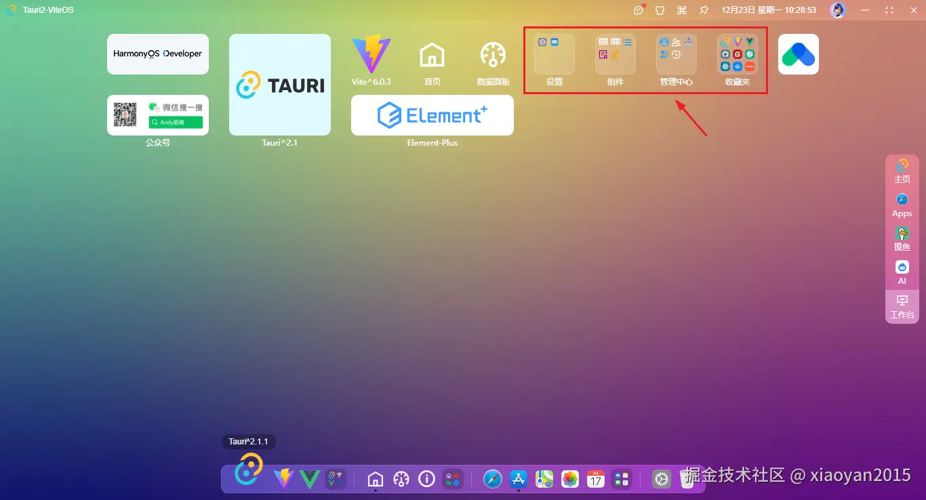Launch Safari compass icon in the dock
Screen dimensions: 926x500
(x=493, y=479)
